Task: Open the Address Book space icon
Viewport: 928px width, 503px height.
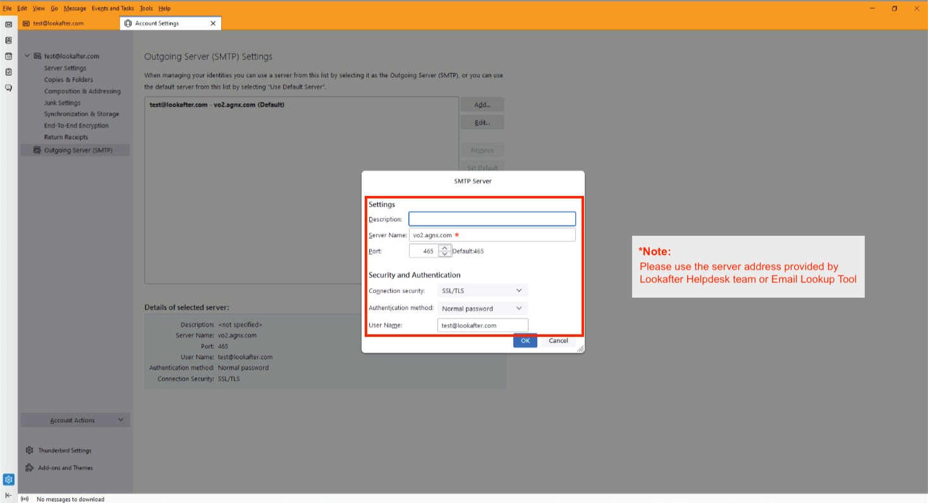Action: pos(9,40)
